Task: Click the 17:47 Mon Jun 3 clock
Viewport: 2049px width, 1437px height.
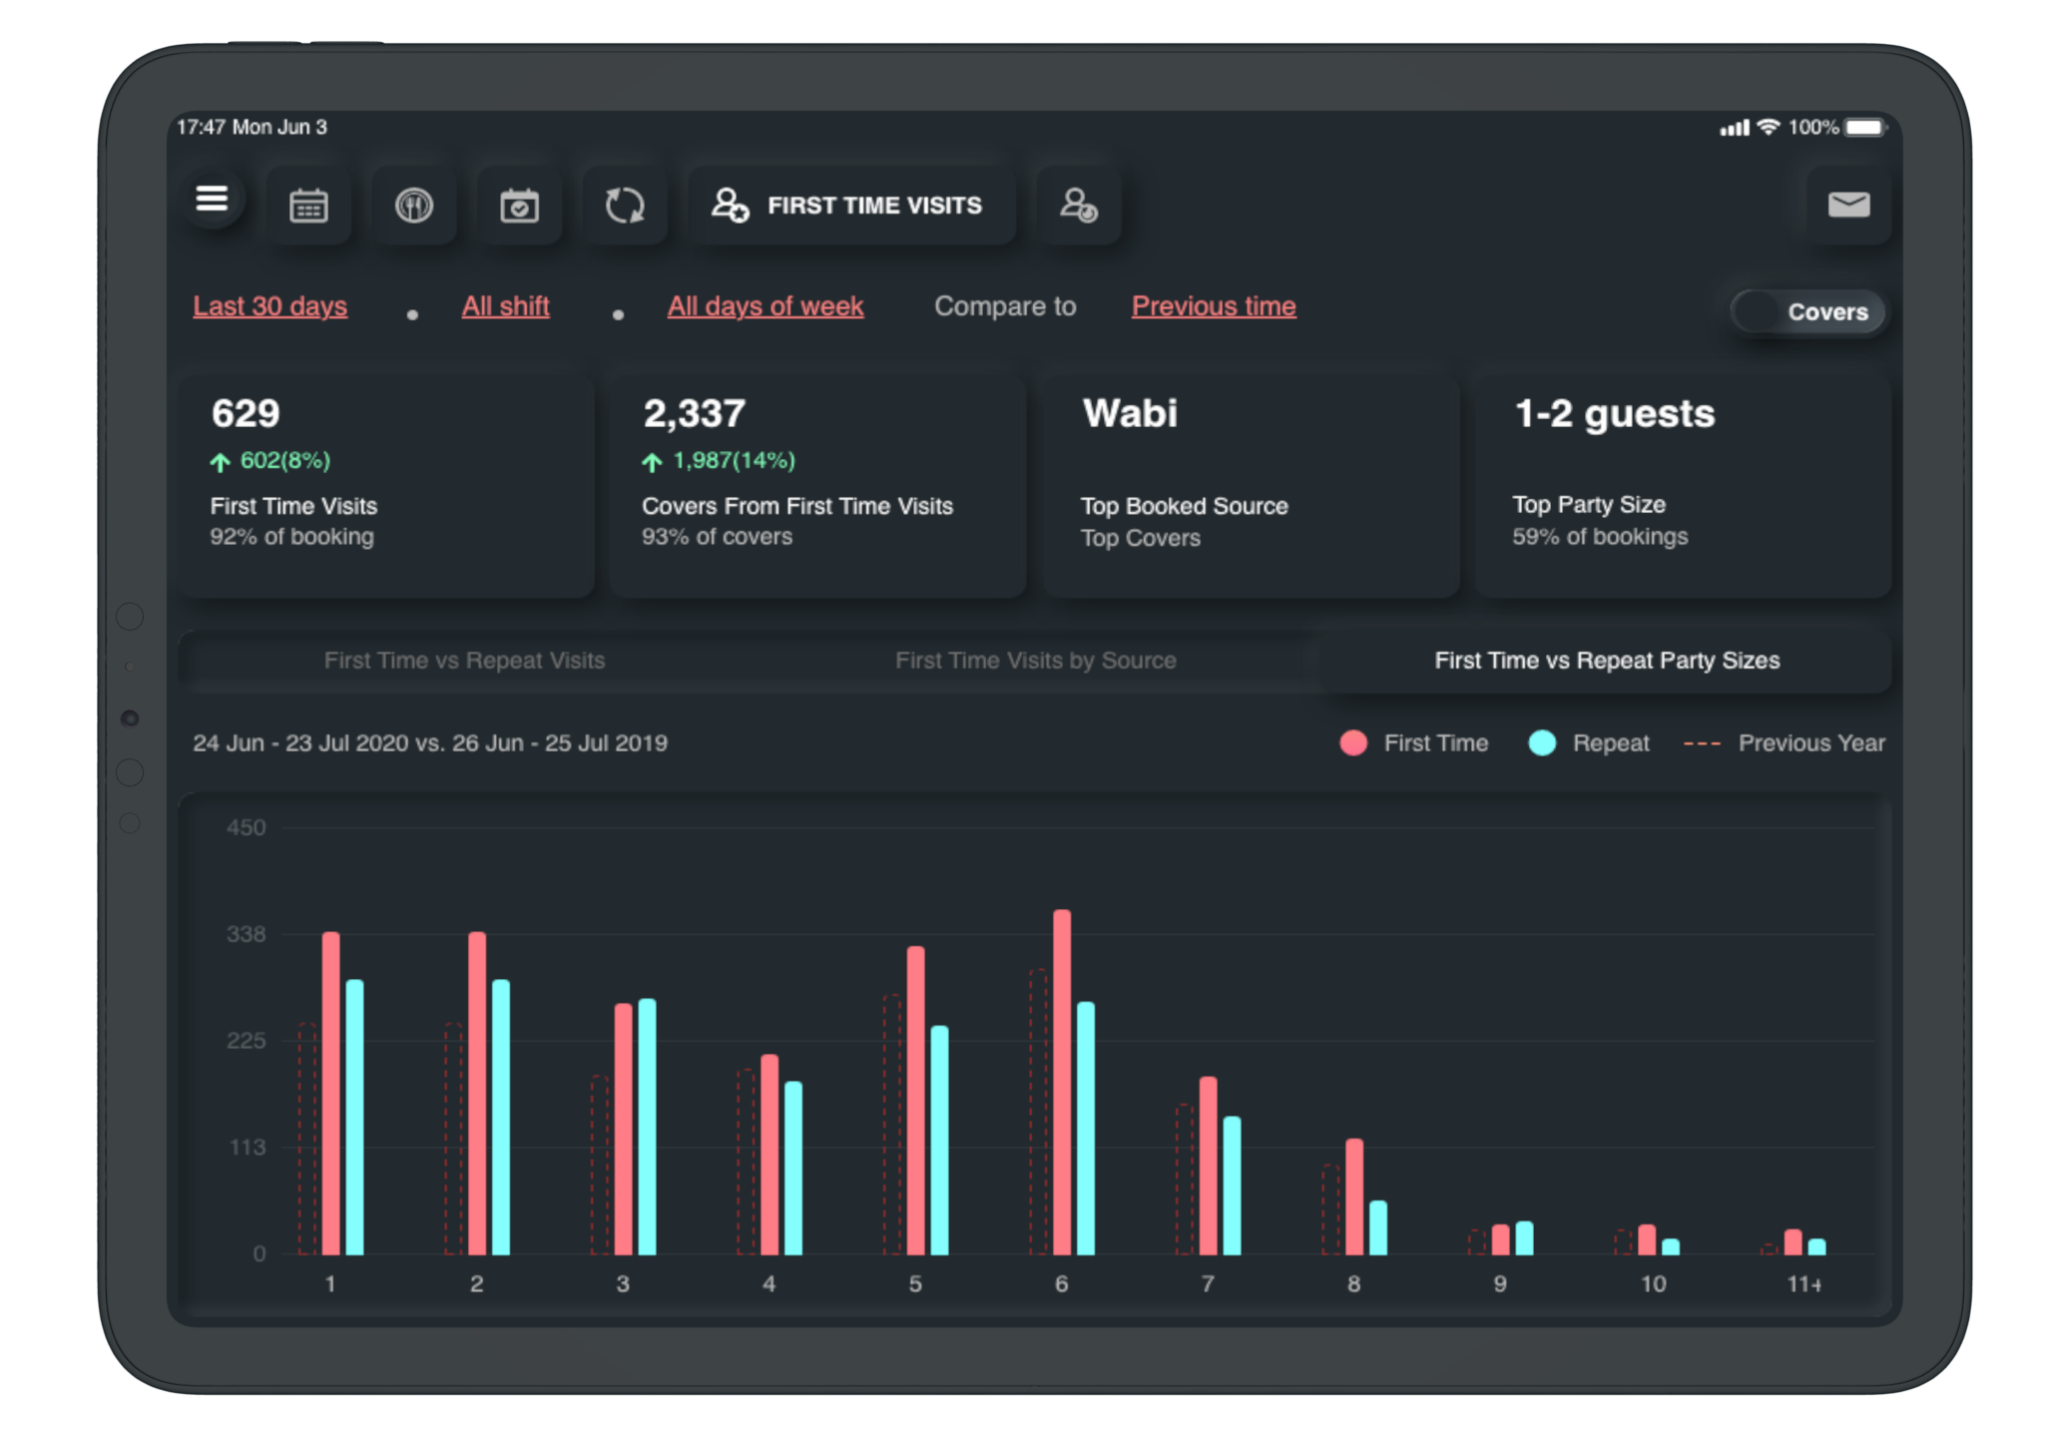Action: tap(252, 127)
